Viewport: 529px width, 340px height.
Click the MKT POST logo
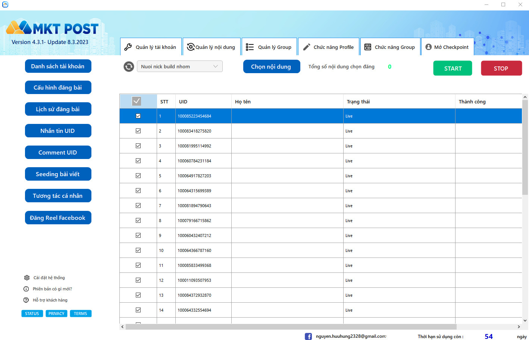tap(52, 28)
